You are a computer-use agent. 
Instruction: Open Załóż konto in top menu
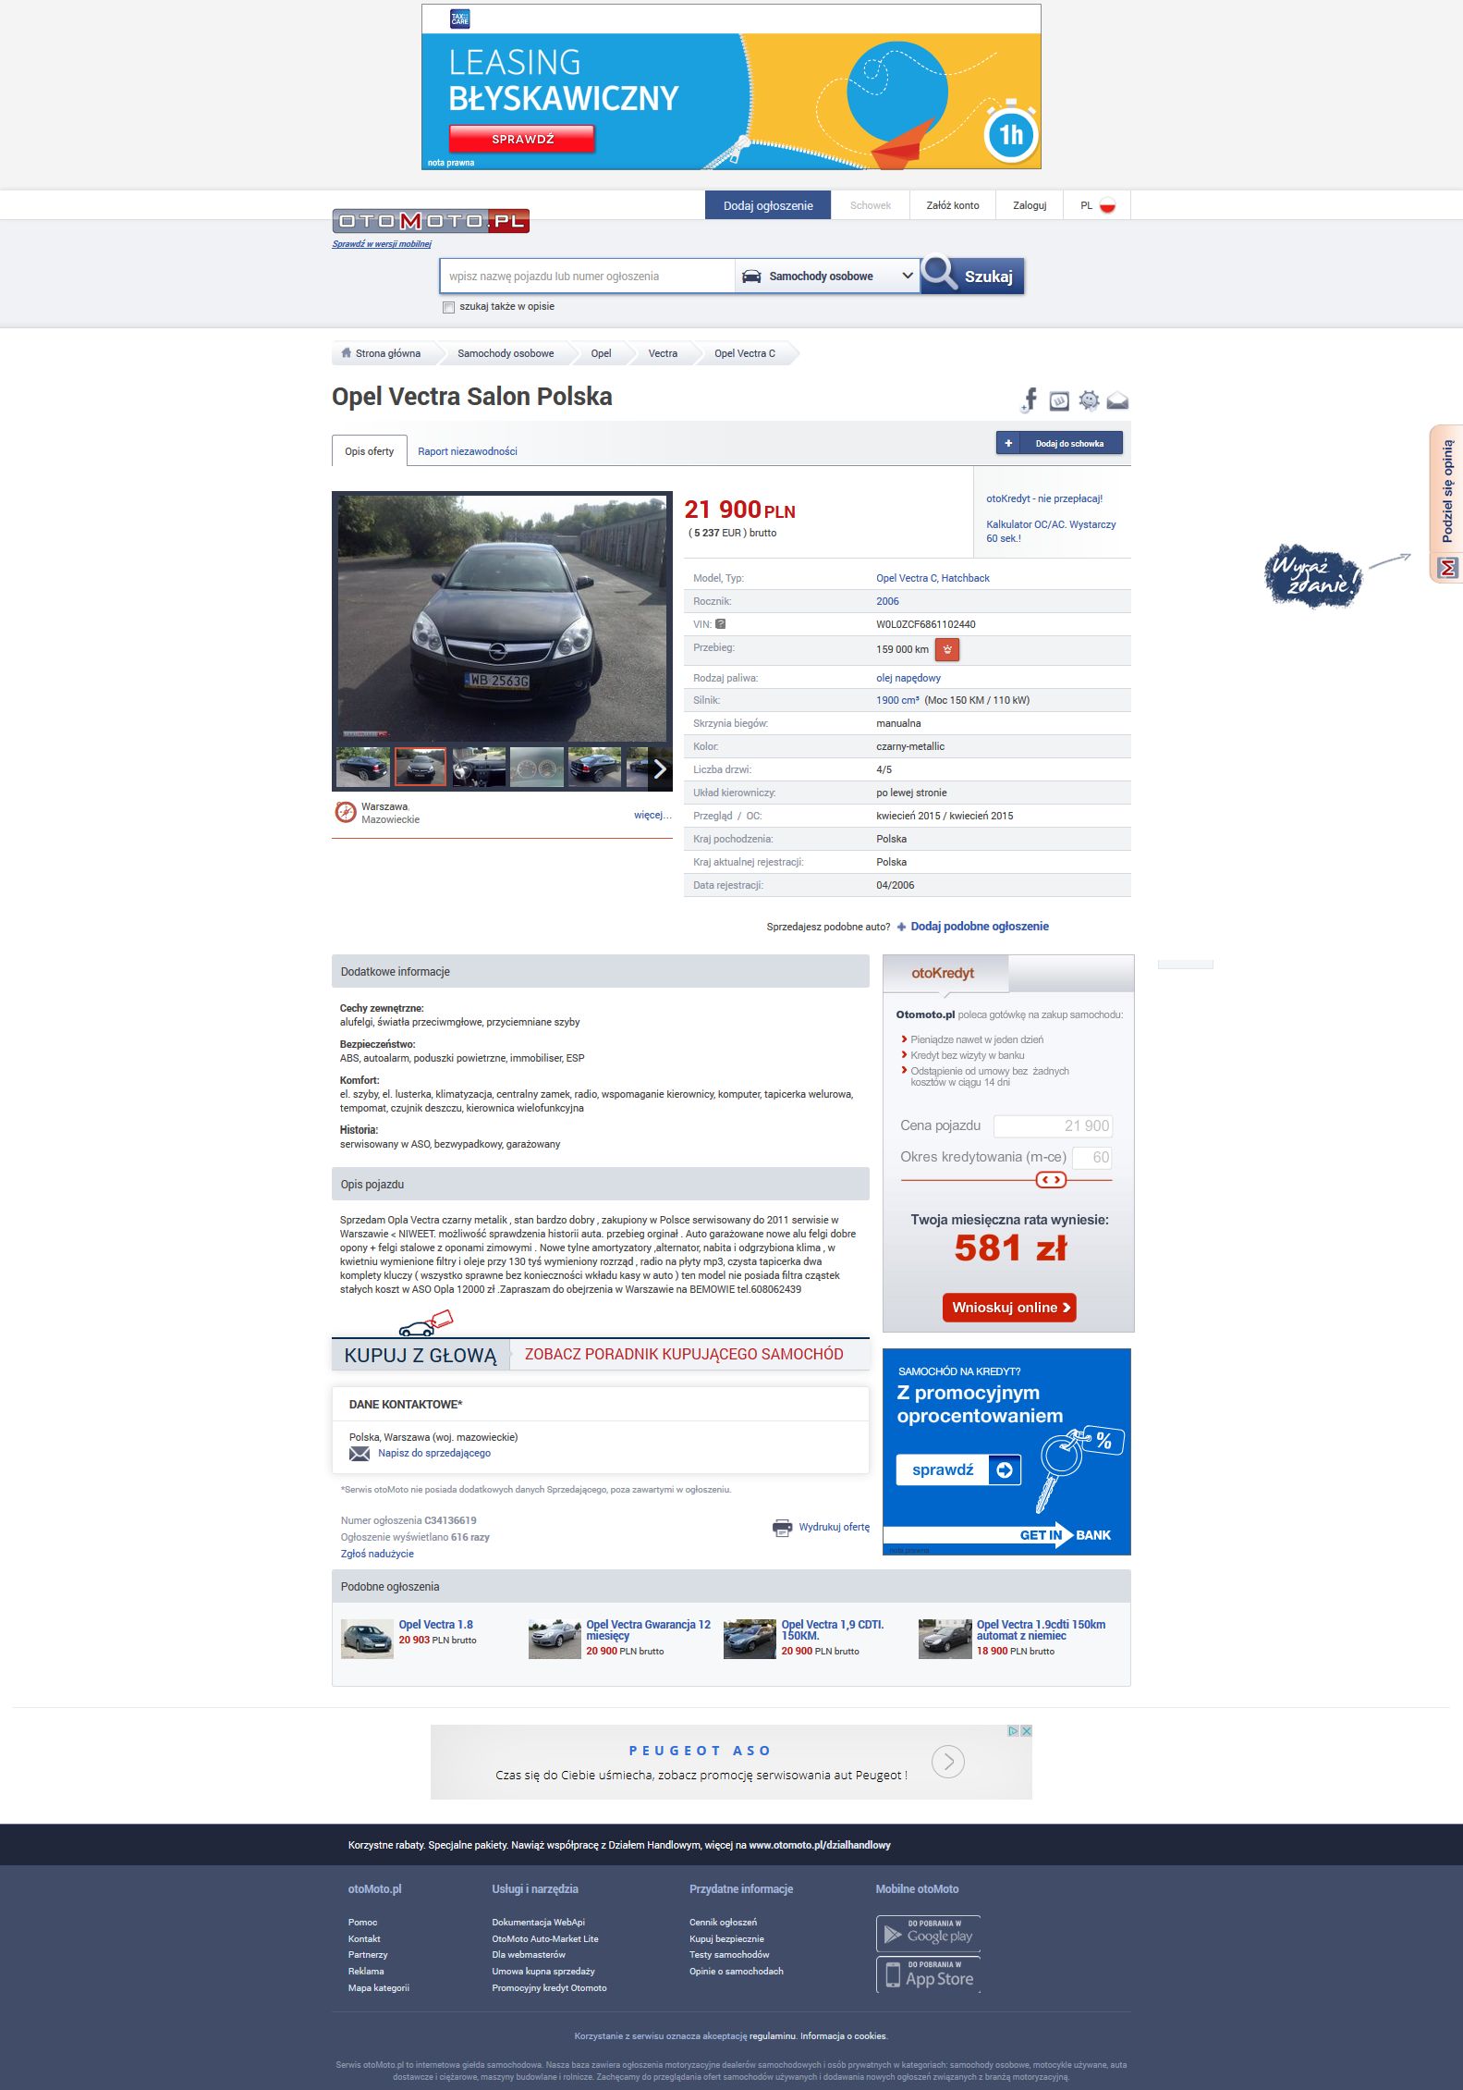[x=953, y=205]
